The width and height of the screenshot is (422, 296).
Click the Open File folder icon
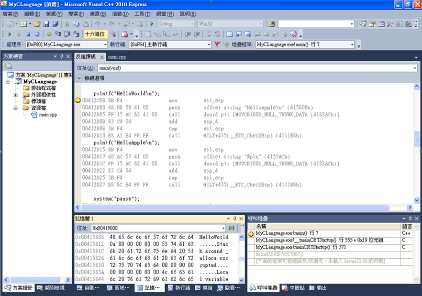point(37,24)
